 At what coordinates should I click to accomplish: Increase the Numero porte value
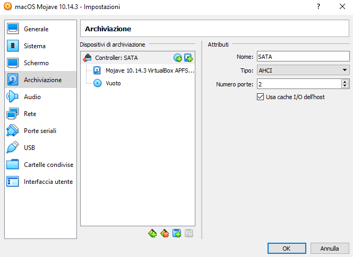point(345,82)
